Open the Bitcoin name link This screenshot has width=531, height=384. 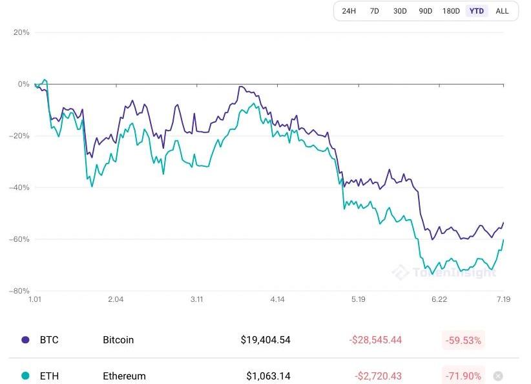point(118,339)
